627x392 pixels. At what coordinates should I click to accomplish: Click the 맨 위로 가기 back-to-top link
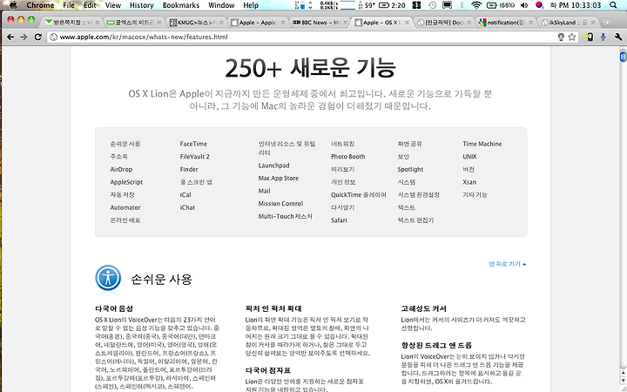508,264
